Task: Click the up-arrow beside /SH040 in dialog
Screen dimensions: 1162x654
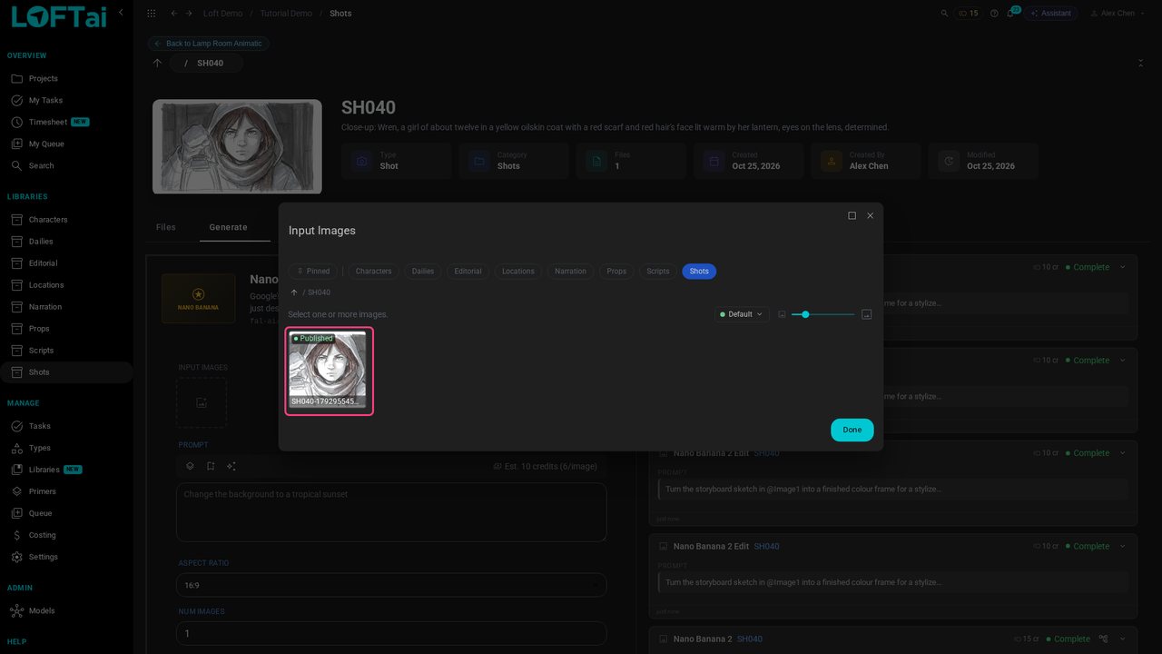Action: point(294,292)
